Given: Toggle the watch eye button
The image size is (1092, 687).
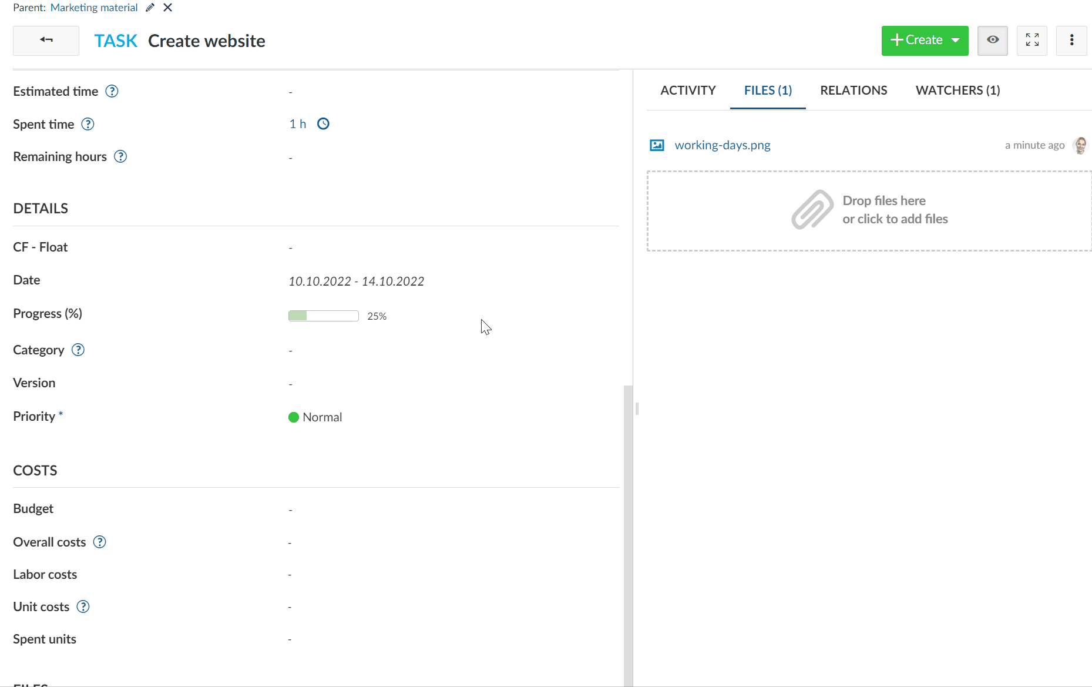Looking at the screenshot, I should click(x=992, y=41).
